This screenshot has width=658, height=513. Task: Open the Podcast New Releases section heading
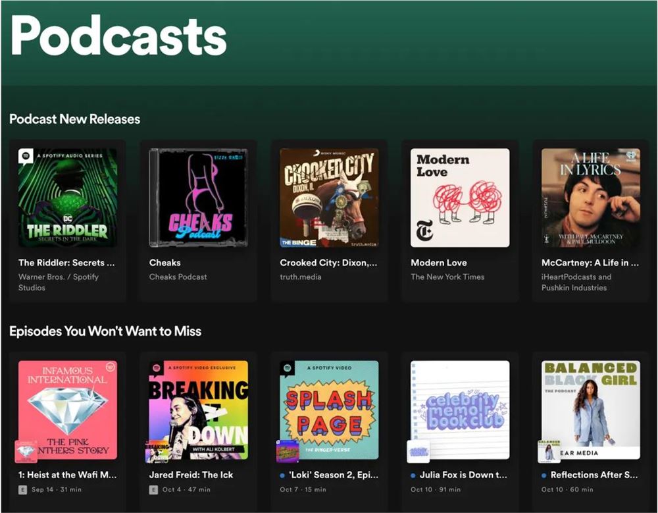click(75, 119)
